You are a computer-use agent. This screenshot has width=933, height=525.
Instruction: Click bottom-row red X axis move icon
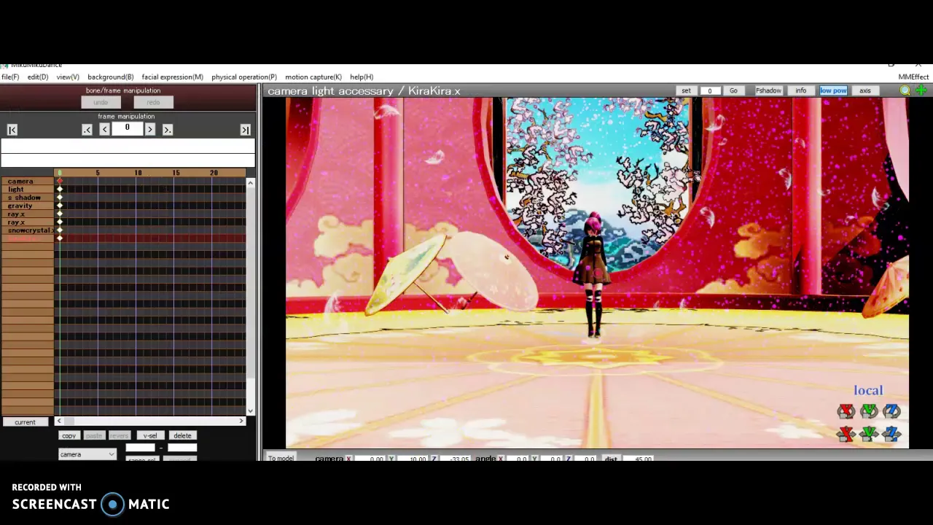pos(846,435)
